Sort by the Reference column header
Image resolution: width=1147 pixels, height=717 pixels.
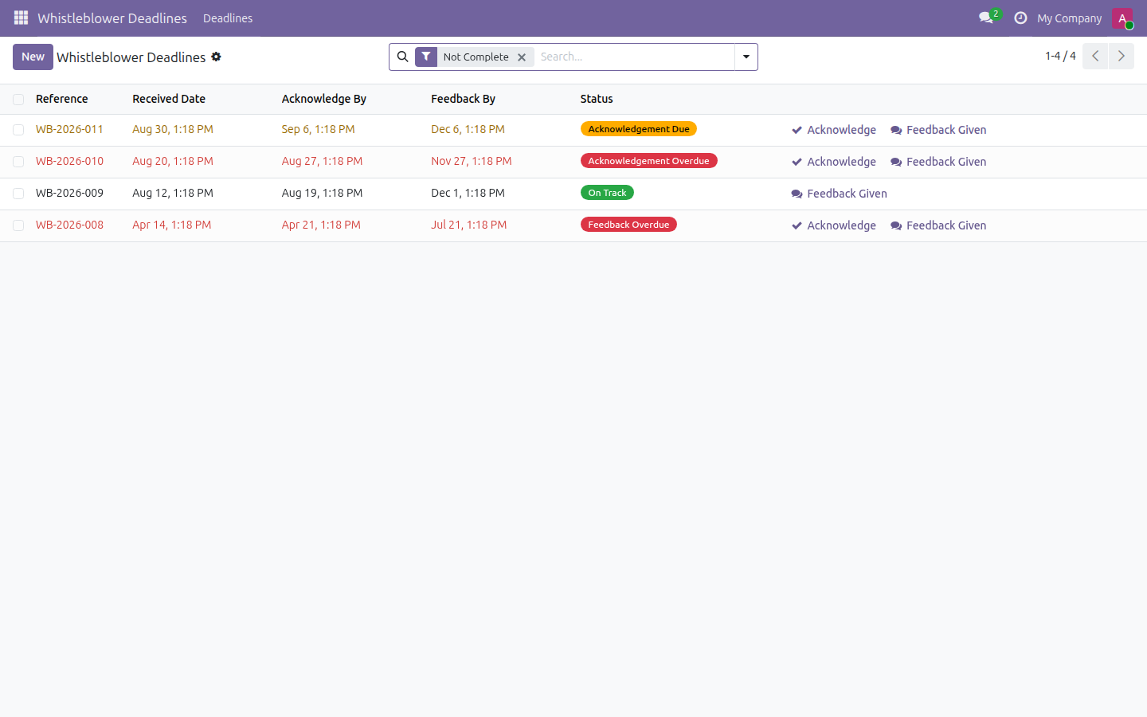(x=62, y=99)
